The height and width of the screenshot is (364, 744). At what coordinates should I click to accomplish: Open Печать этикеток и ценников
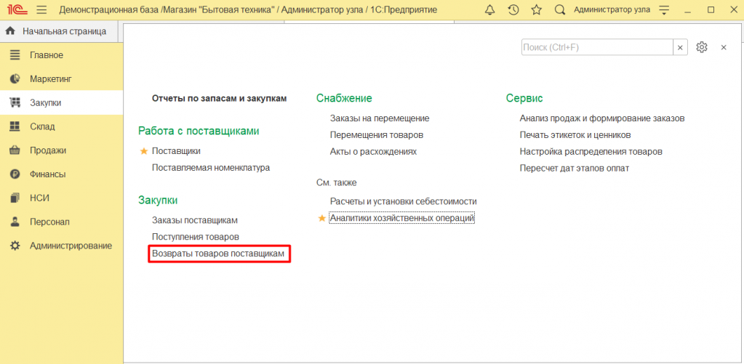click(575, 134)
